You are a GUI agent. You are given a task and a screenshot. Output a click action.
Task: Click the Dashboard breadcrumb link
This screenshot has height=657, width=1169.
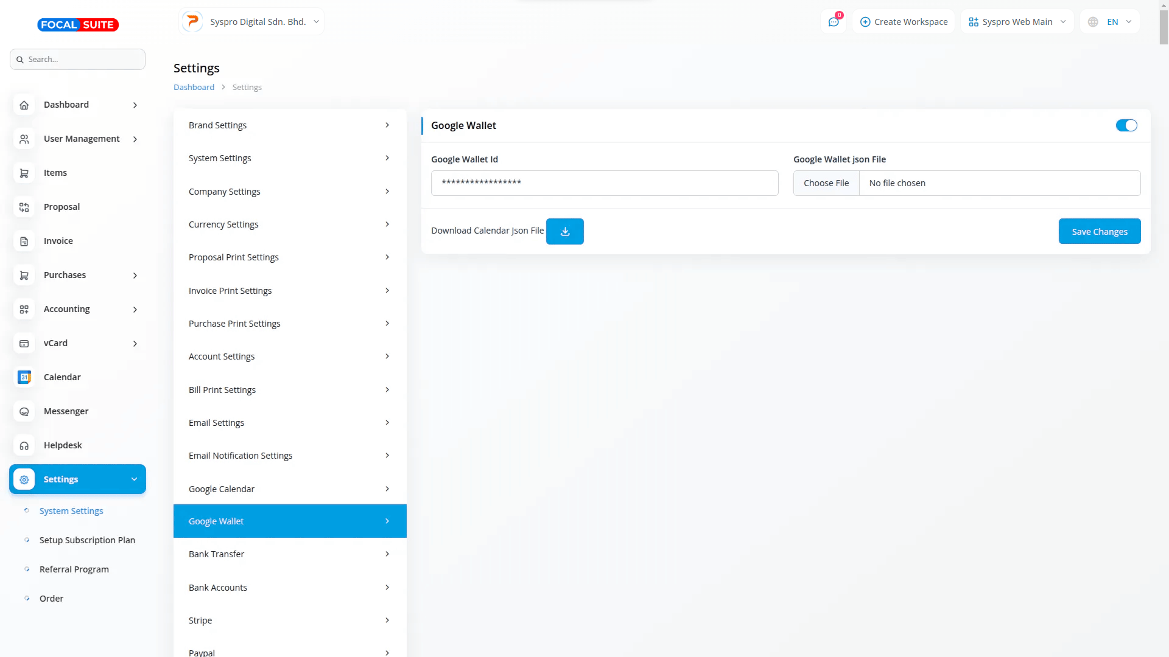194,87
